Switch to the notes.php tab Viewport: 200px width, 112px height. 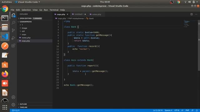(x=97, y=14)
